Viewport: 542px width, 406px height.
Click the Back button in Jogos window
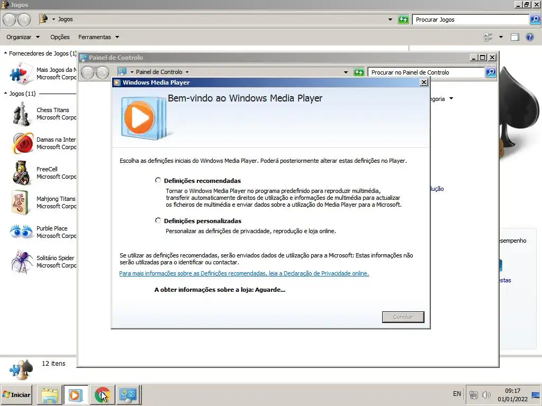click(x=10, y=20)
